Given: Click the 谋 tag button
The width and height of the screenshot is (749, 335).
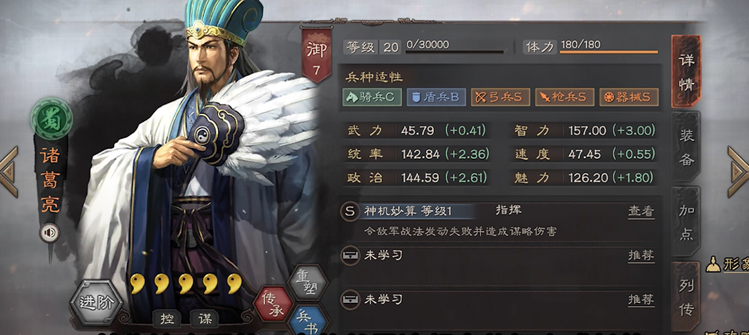Looking at the screenshot, I should pyautogui.click(x=205, y=319).
